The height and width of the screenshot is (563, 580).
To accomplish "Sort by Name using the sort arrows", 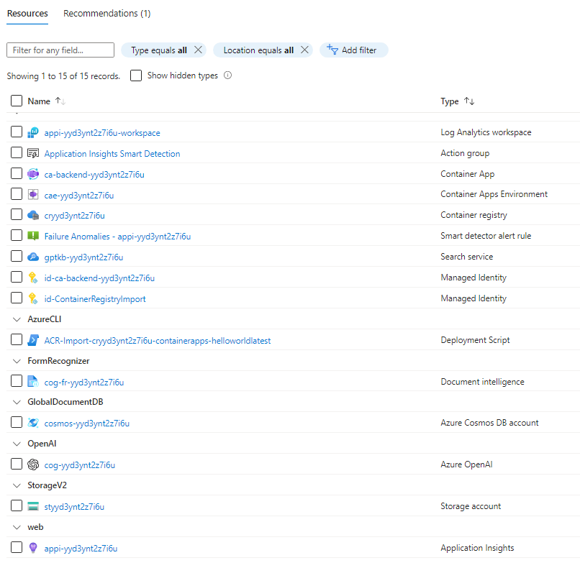I will point(60,101).
